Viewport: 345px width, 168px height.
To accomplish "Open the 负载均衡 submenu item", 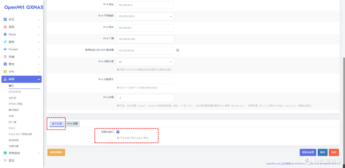I will (13, 146).
